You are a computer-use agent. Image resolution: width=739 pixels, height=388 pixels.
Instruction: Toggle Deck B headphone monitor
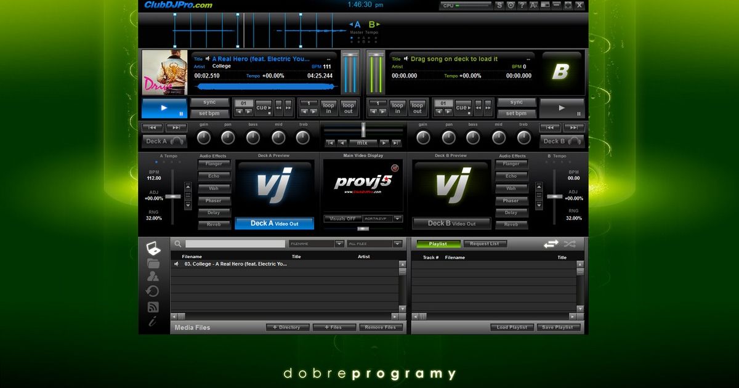point(562,141)
